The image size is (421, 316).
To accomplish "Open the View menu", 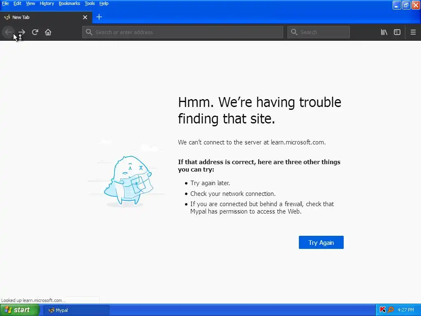I will (30, 3).
